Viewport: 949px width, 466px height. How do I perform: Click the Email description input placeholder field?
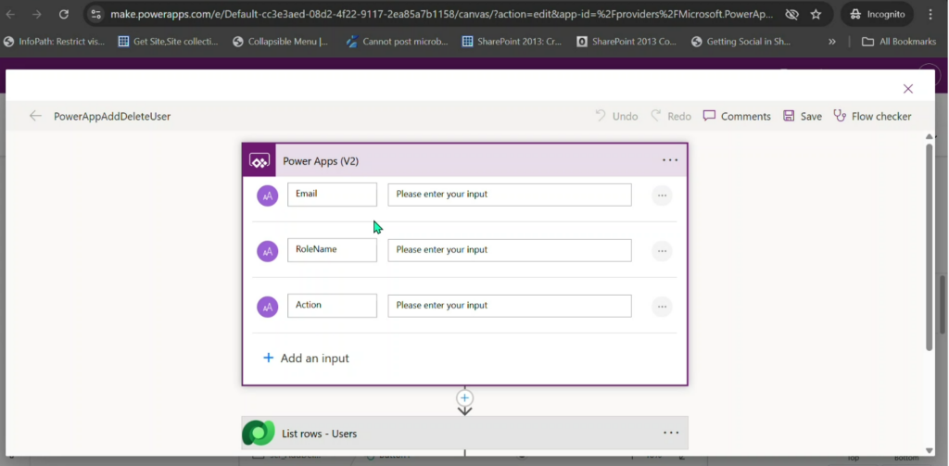click(509, 195)
